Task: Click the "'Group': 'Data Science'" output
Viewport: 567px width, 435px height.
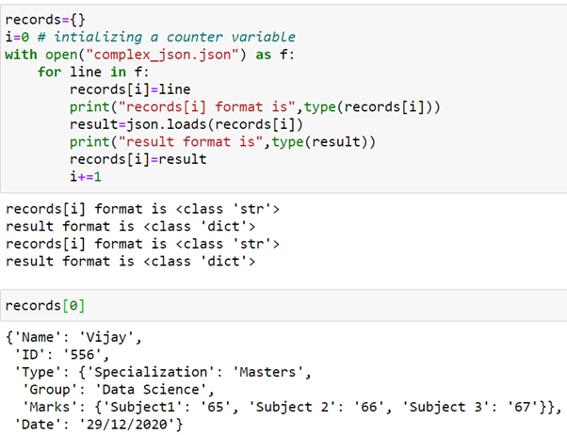Action: [114, 390]
